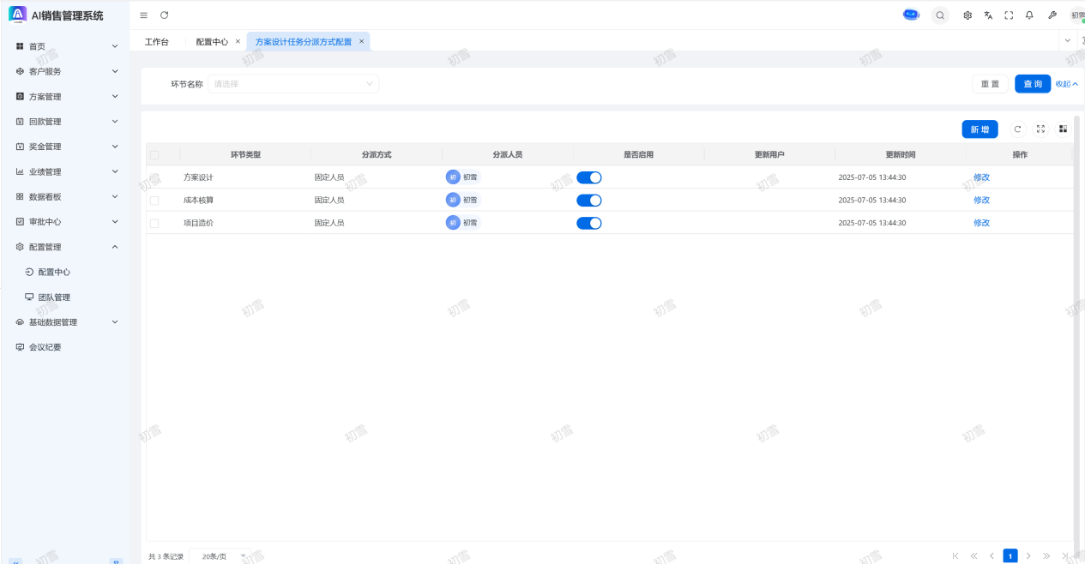The width and height of the screenshot is (1085, 564).
Task: Click the 重置 button
Action: pyautogui.click(x=990, y=84)
